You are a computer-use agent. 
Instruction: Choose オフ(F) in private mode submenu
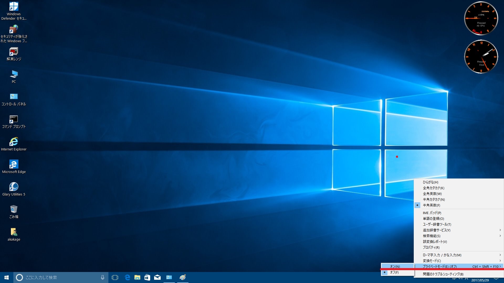click(x=397, y=273)
